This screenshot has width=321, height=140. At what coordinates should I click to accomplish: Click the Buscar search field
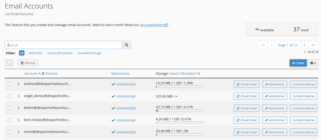pos(63,45)
